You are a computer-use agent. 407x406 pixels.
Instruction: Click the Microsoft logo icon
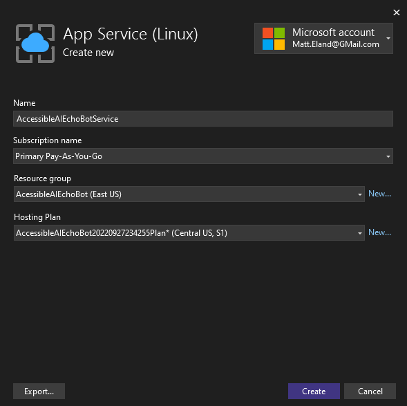274,39
